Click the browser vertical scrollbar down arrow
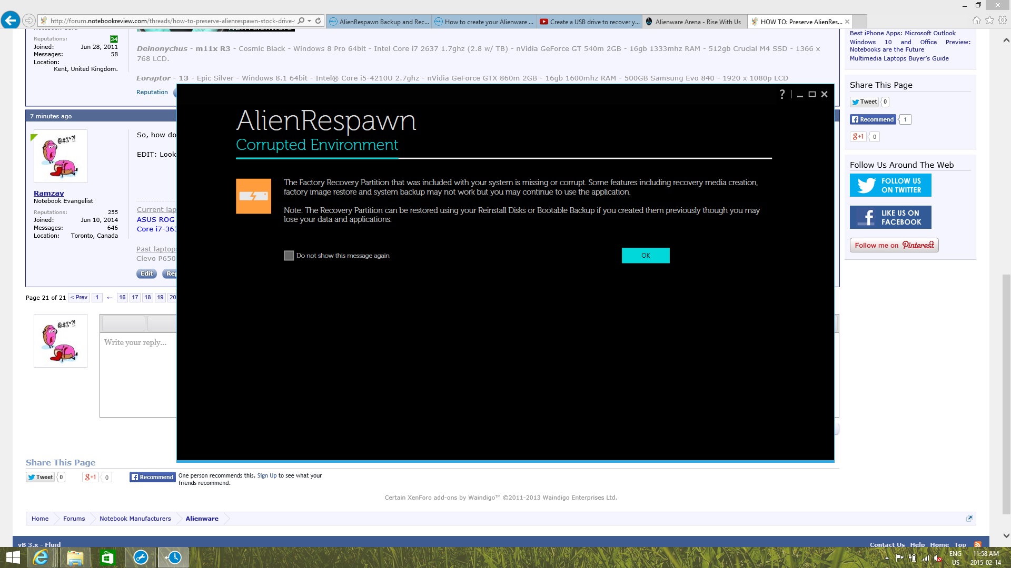This screenshot has width=1011, height=568. [x=1006, y=536]
